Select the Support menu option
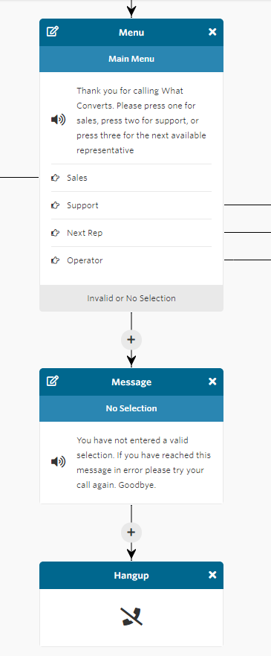This screenshot has width=271, height=656. [x=131, y=205]
